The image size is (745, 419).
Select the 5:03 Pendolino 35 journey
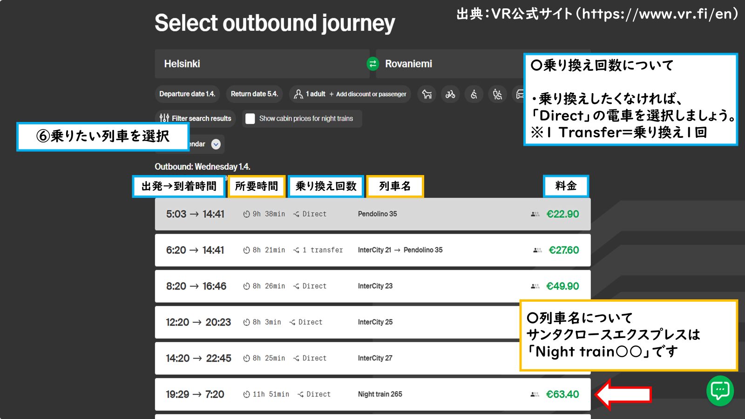click(372, 214)
